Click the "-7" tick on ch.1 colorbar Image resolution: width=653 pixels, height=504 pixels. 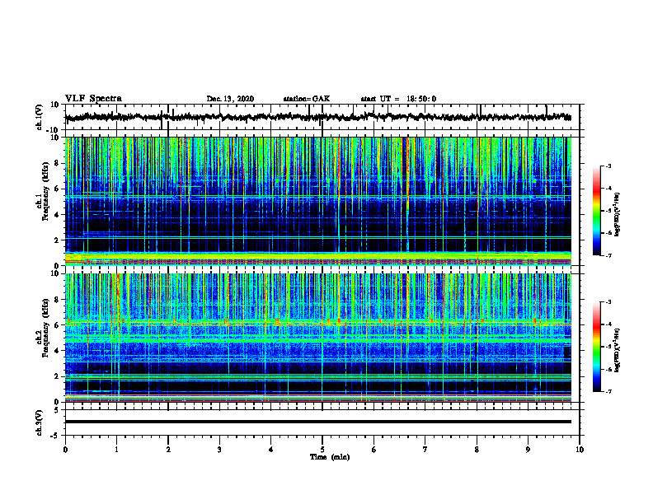pyautogui.click(x=608, y=255)
